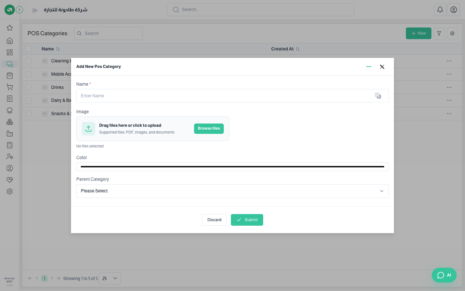Check the Mobile Acc row checkbox

click(29, 74)
